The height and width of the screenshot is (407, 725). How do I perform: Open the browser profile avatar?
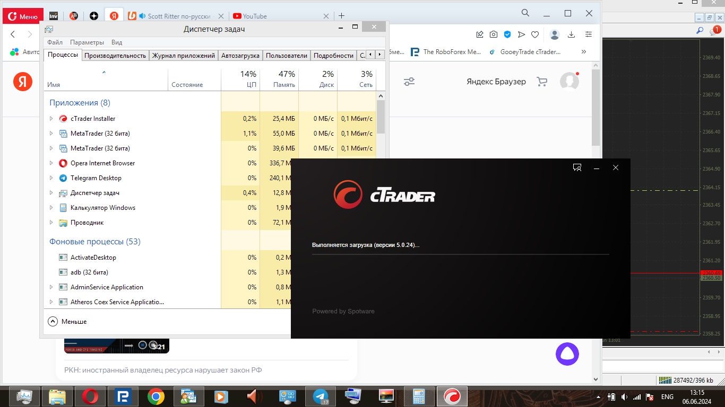(x=555, y=34)
